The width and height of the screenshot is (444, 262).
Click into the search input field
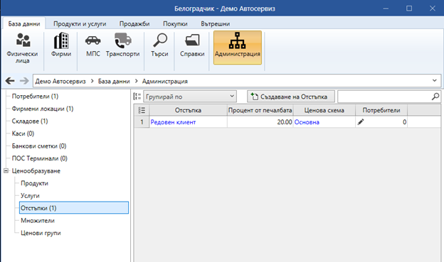tap(384, 97)
